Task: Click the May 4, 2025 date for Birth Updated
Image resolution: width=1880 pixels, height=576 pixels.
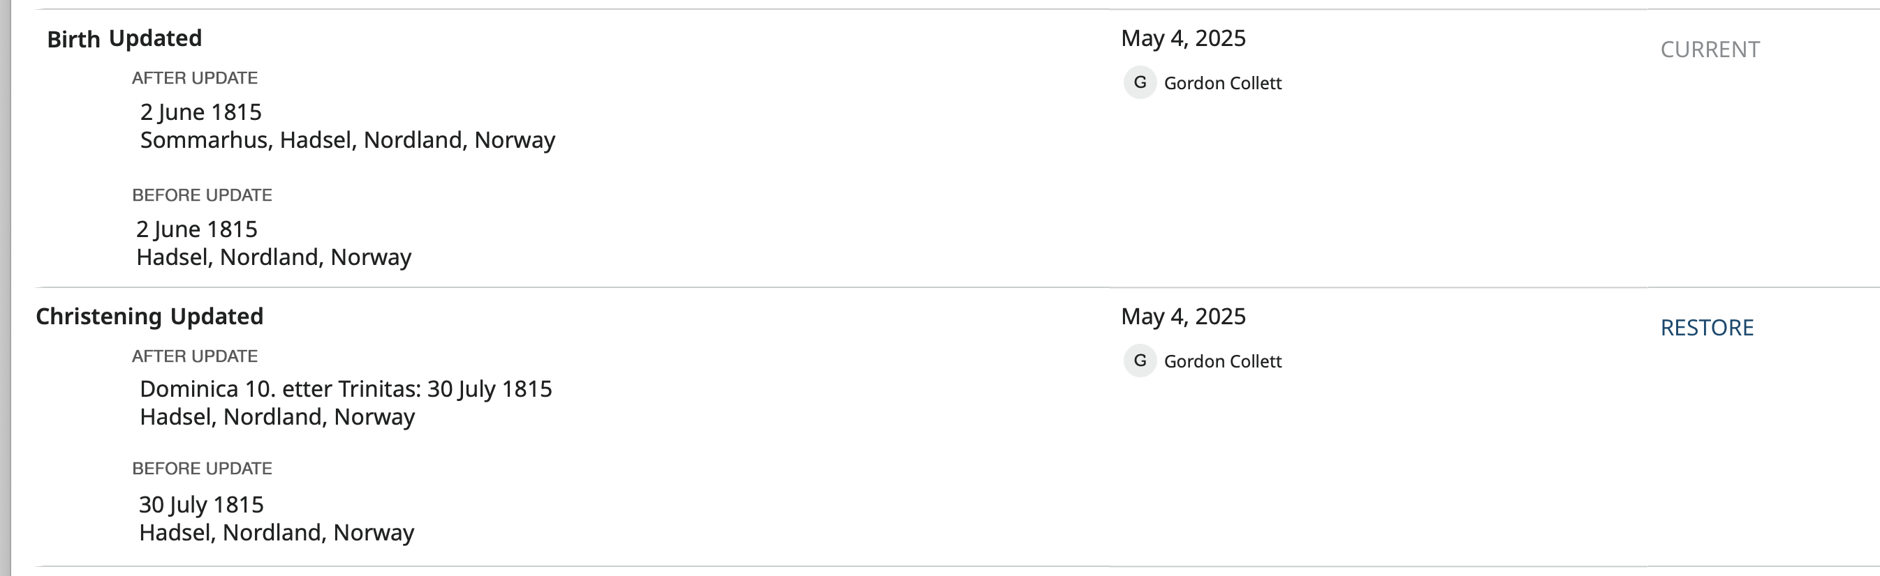Action: pyautogui.click(x=1183, y=38)
